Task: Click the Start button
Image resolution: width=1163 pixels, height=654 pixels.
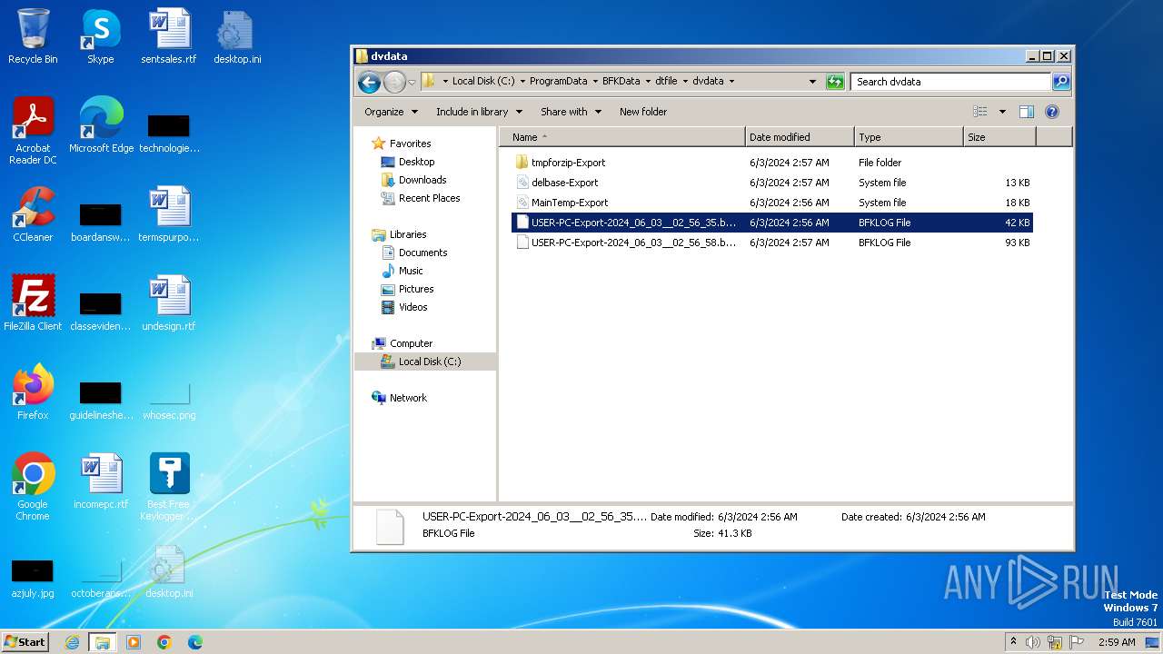Action: 25,641
